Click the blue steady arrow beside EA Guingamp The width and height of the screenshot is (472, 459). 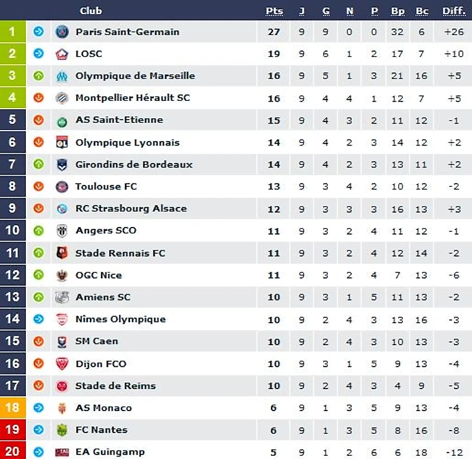click(38, 451)
